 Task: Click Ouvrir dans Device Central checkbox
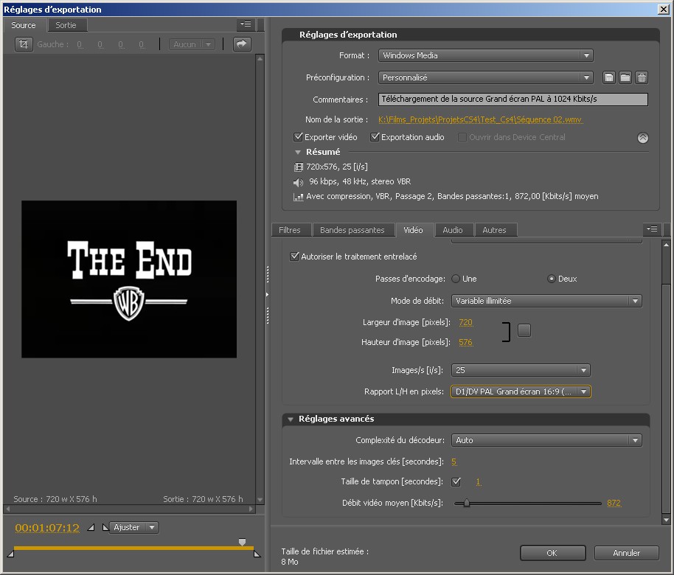pyautogui.click(x=462, y=137)
